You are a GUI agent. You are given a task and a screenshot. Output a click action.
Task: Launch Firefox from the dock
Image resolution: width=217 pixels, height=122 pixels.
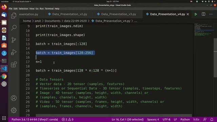pyautogui.click(x=4, y=7)
